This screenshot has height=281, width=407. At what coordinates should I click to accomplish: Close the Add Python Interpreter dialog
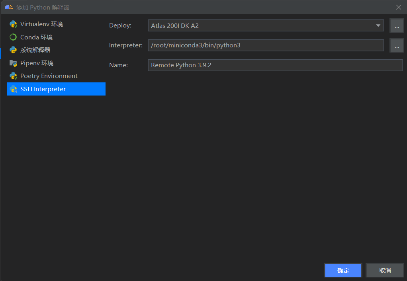click(398, 7)
